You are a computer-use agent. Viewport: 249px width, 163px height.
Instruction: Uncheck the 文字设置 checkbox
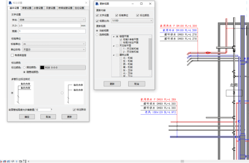tap(97, 15)
